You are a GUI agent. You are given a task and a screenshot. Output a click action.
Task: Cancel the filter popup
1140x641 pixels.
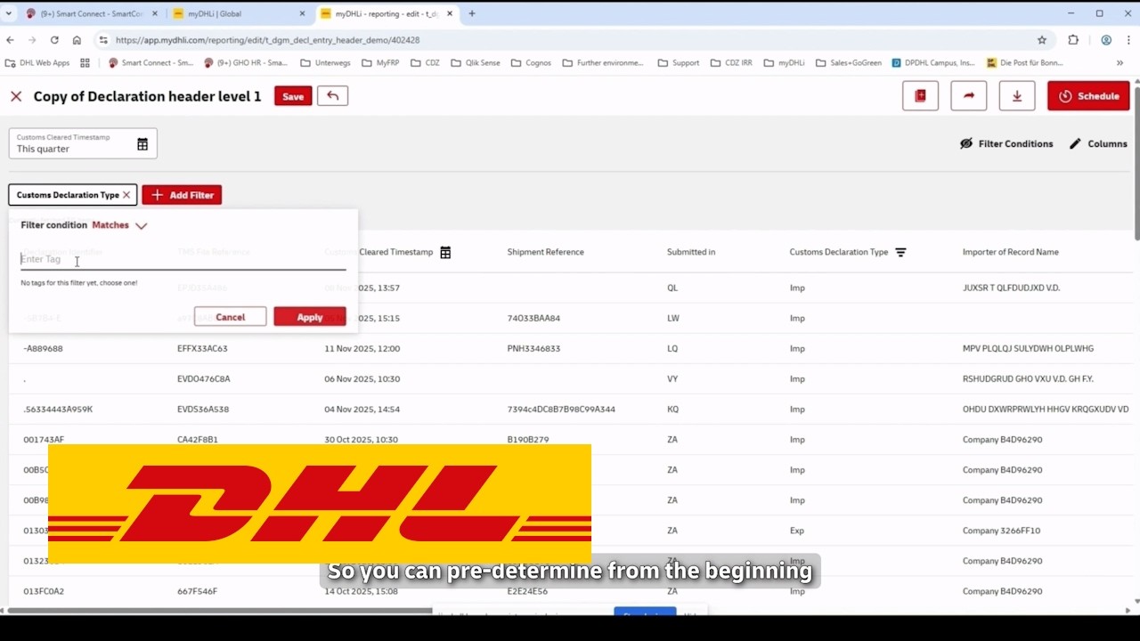[230, 317]
